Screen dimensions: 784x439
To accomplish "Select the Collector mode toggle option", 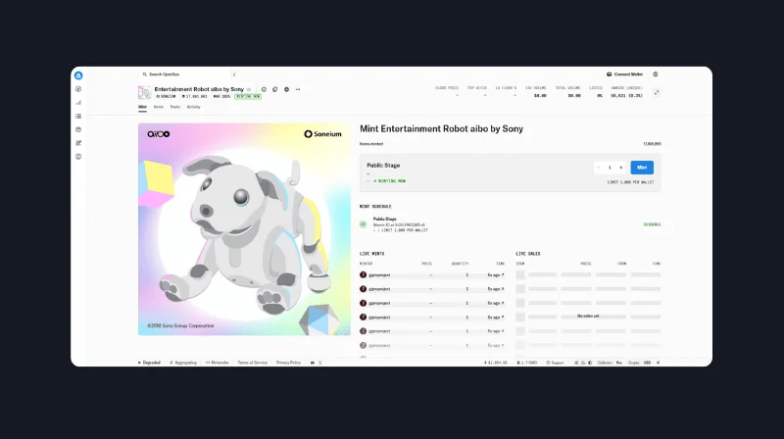I will [x=605, y=363].
